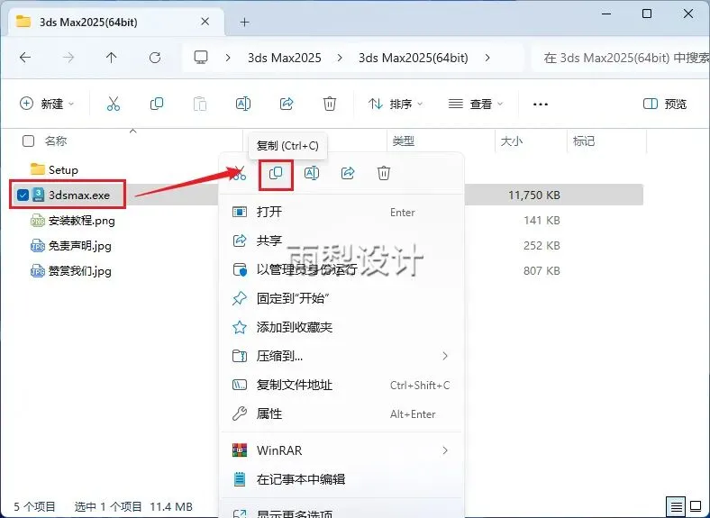Click the This PC monitor icon in the address bar
The height and width of the screenshot is (518, 710).
[201, 58]
